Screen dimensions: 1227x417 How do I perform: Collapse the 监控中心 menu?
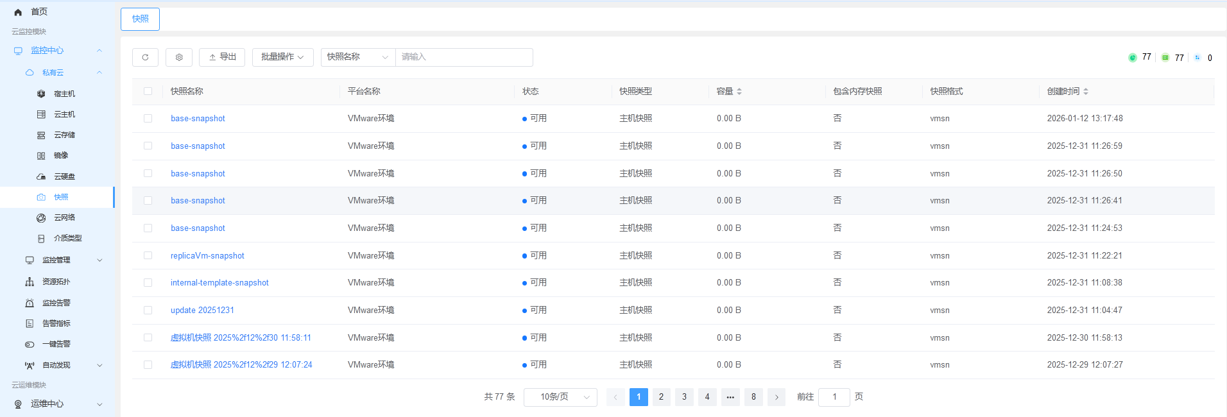pyautogui.click(x=58, y=50)
